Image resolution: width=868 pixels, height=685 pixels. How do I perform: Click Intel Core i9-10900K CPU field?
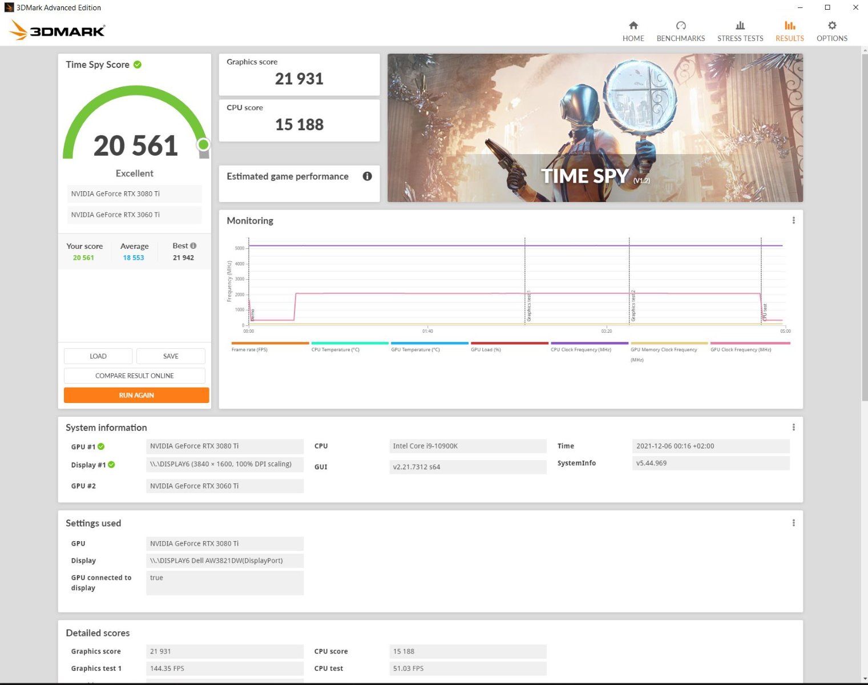(468, 446)
